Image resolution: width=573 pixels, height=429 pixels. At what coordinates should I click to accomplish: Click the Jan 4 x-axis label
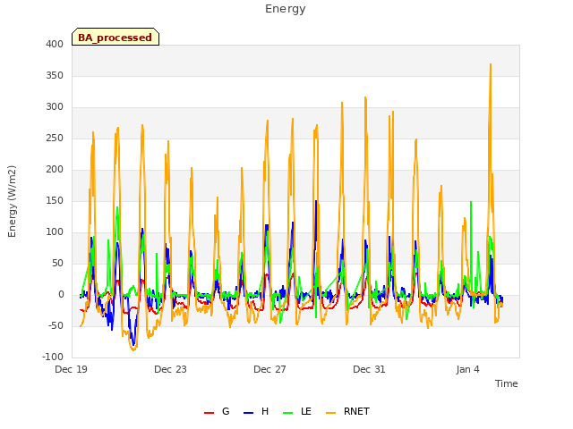pyautogui.click(x=467, y=369)
